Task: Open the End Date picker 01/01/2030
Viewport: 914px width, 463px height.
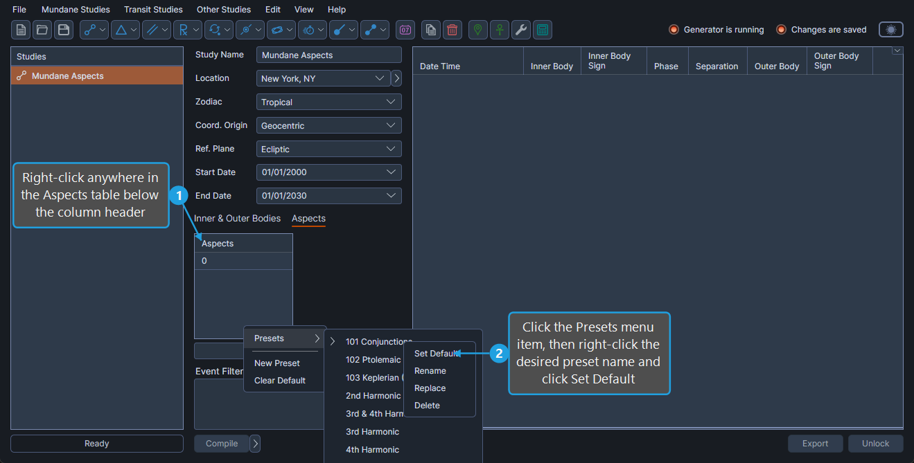Action: click(x=329, y=196)
